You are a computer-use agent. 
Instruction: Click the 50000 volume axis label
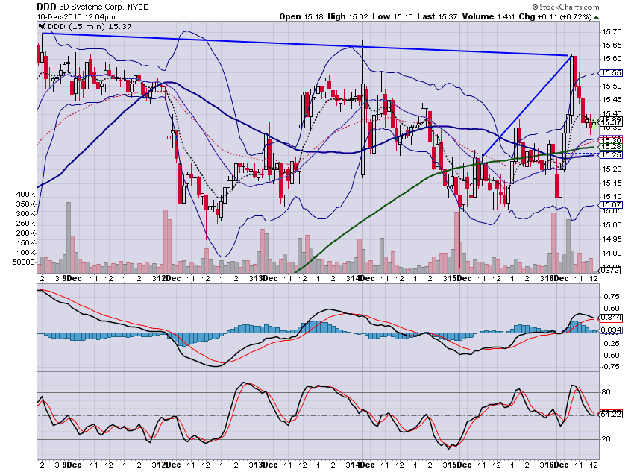pos(24,262)
